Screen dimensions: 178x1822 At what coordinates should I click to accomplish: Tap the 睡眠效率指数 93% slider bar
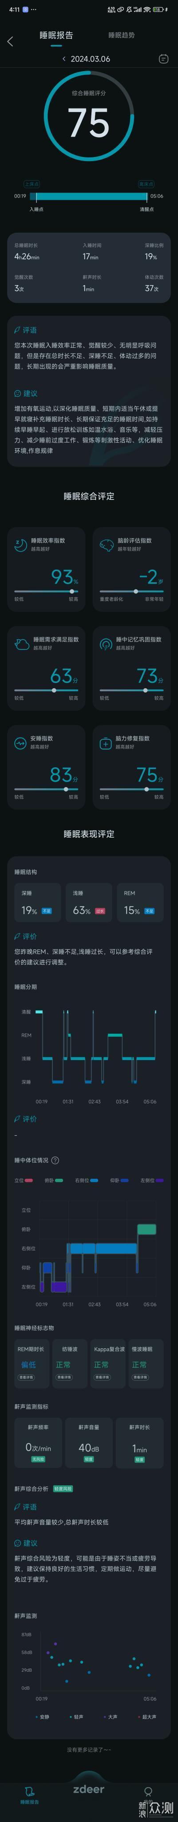coord(46,591)
